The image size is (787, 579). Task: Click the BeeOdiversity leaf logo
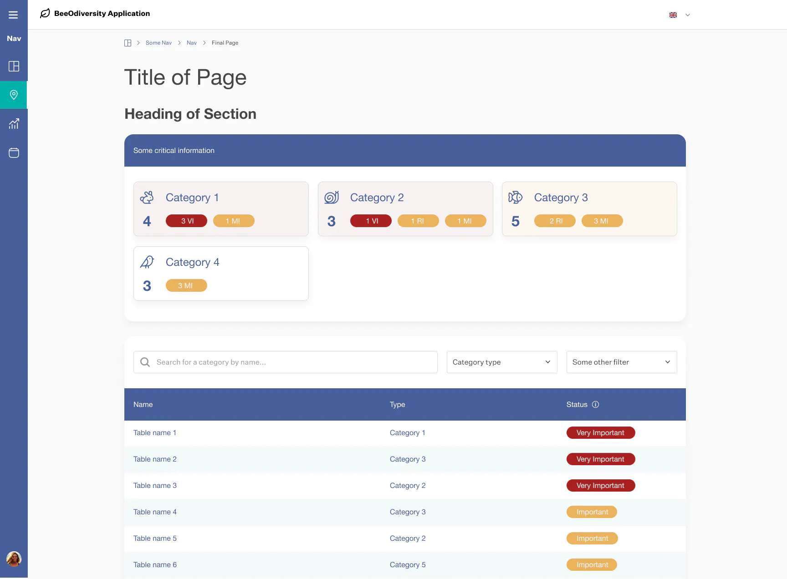(x=45, y=14)
